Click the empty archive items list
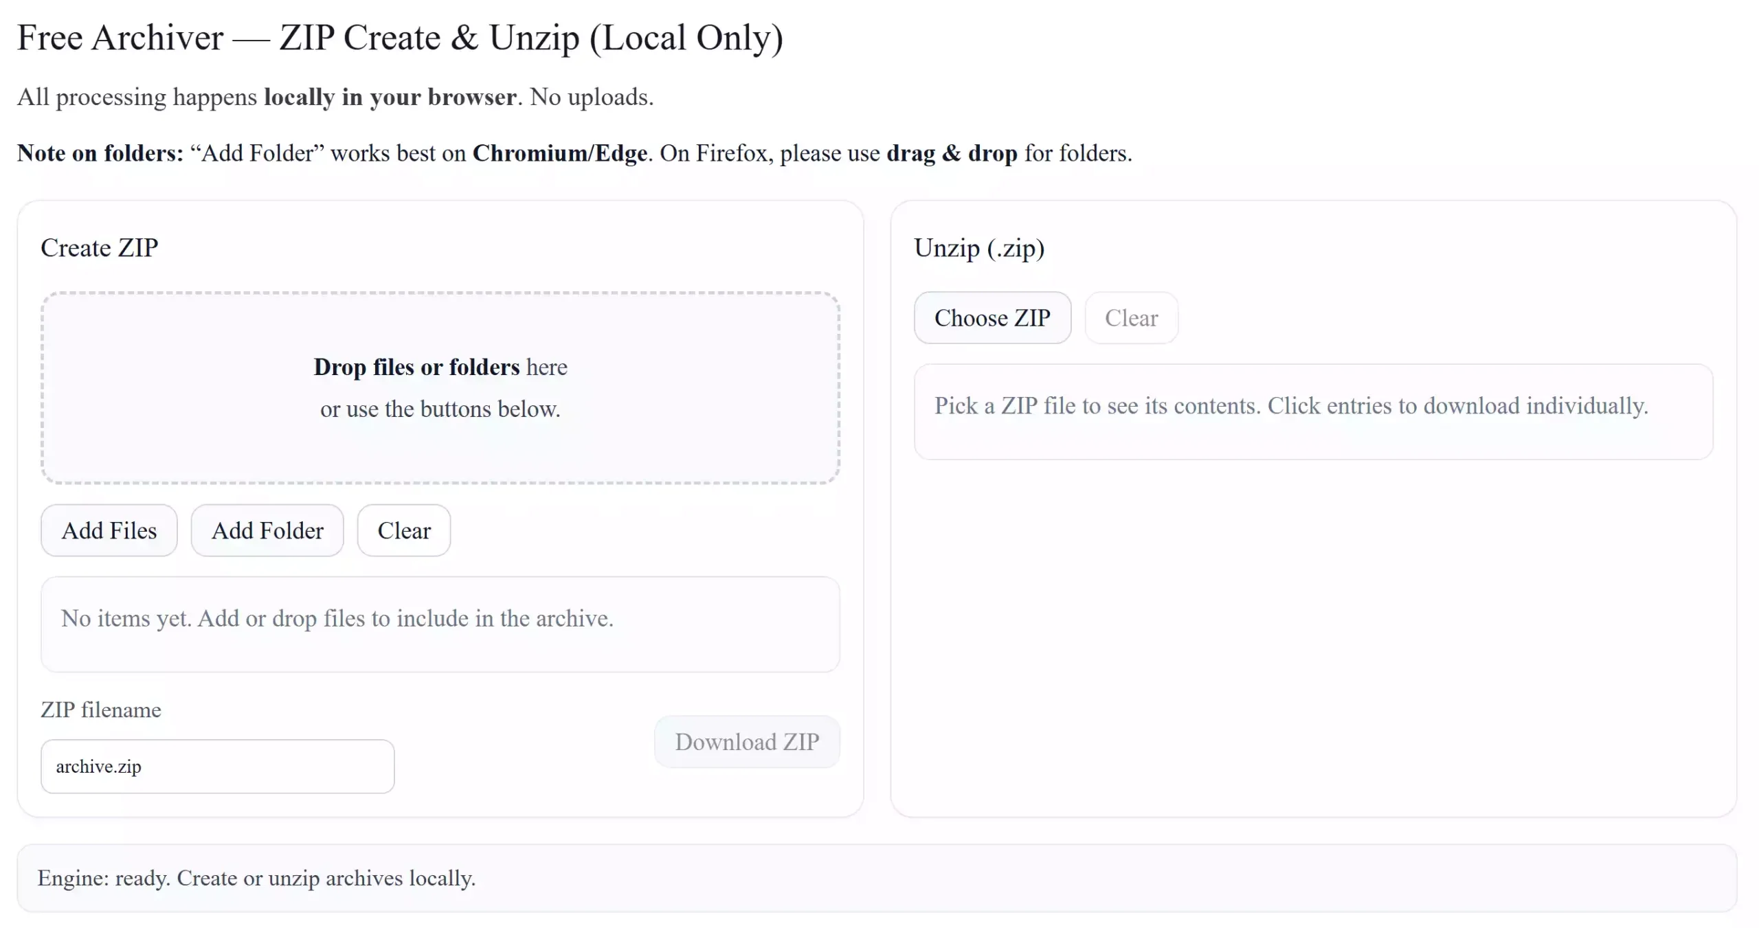The width and height of the screenshot is (1759, 928). 440,624
